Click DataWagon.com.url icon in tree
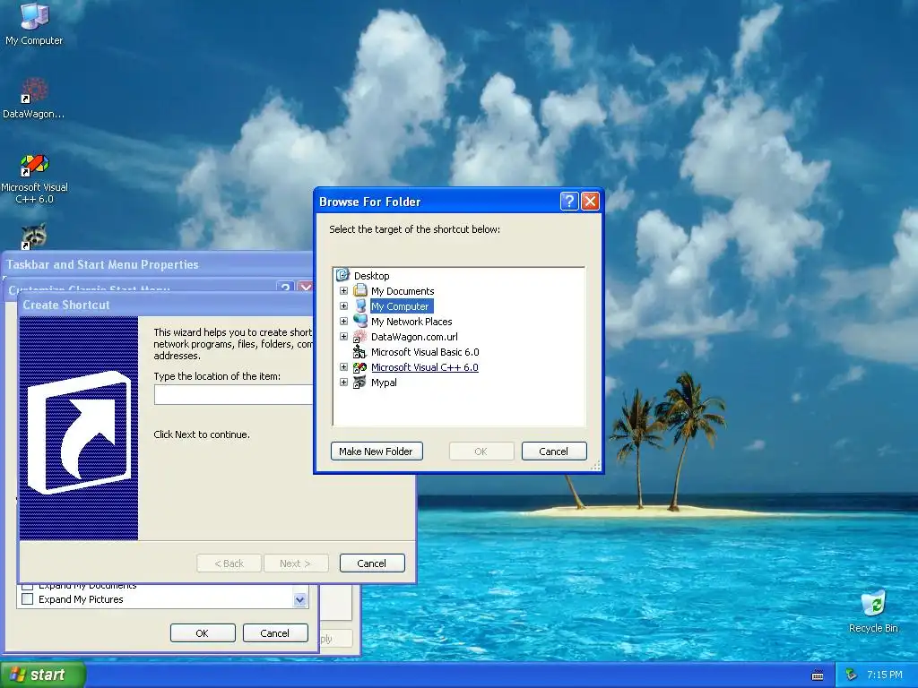918x688 pixels. pos(360,337)
